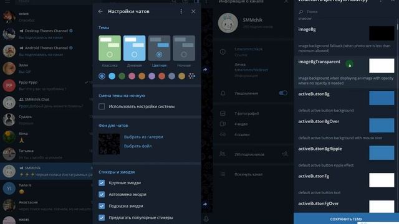Open the Yana Is chat
The width and height of the screenshot is (399, 224).
(46, 189)
